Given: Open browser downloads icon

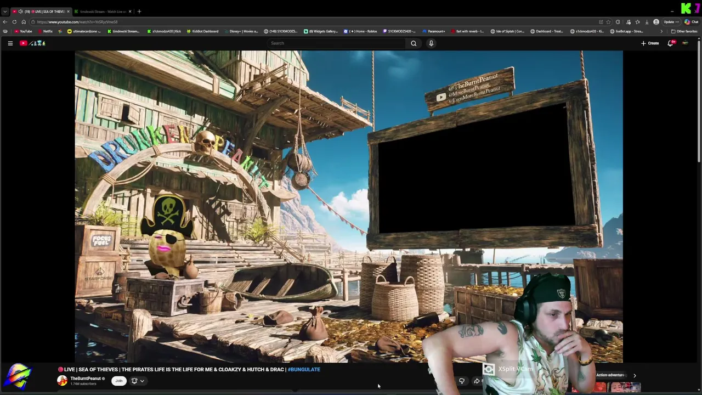Looking at the screenshot, I should click(x=647, y=22).
